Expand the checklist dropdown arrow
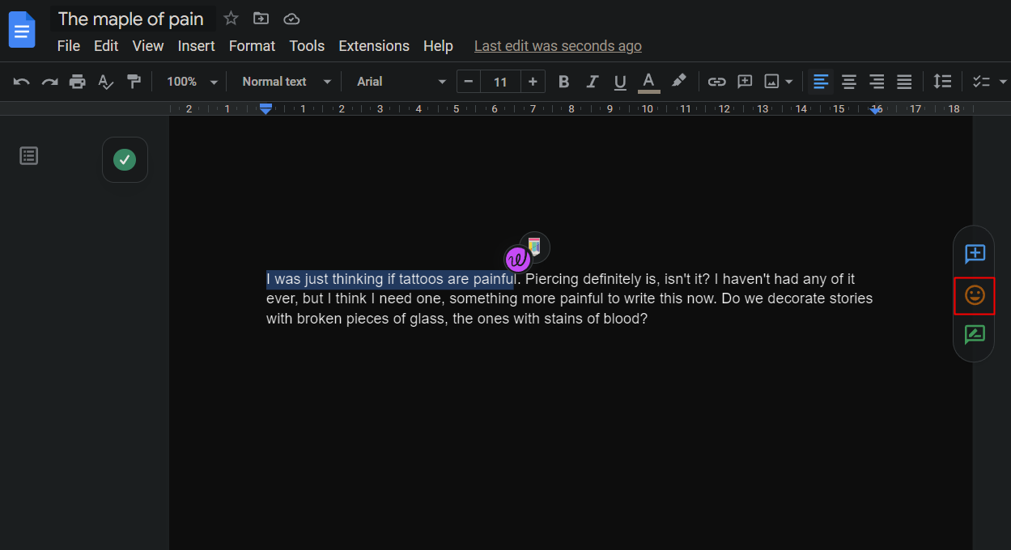Image resolution: width=1011 pixels, height=550 pixels. coord(1003,82)
